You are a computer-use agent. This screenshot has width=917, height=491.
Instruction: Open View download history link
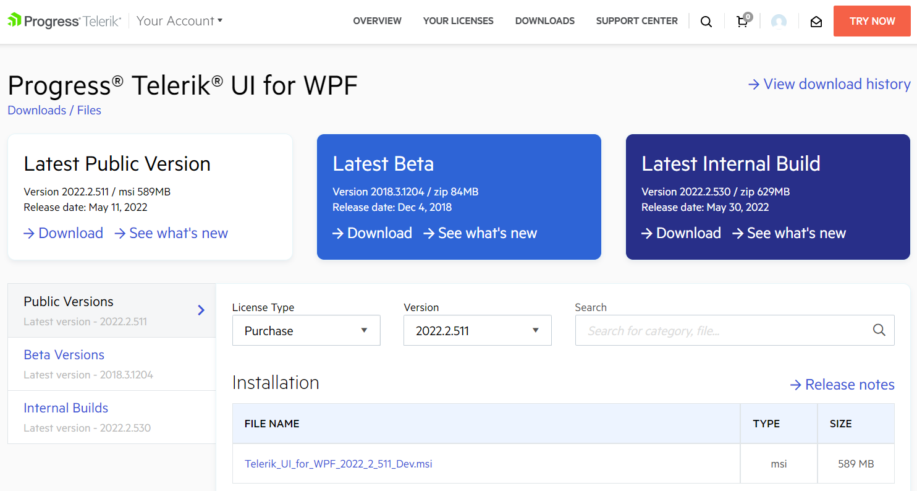pos(829,84)
